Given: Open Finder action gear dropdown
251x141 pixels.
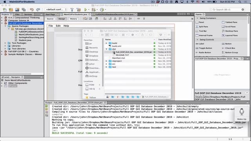Looking at the screenshot, I should pos(134,35).
